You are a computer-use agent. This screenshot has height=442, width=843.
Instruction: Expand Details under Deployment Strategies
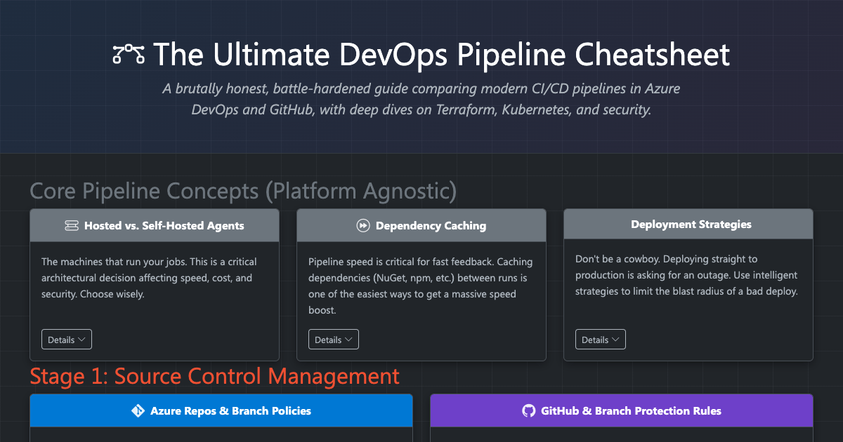point(601,340)
